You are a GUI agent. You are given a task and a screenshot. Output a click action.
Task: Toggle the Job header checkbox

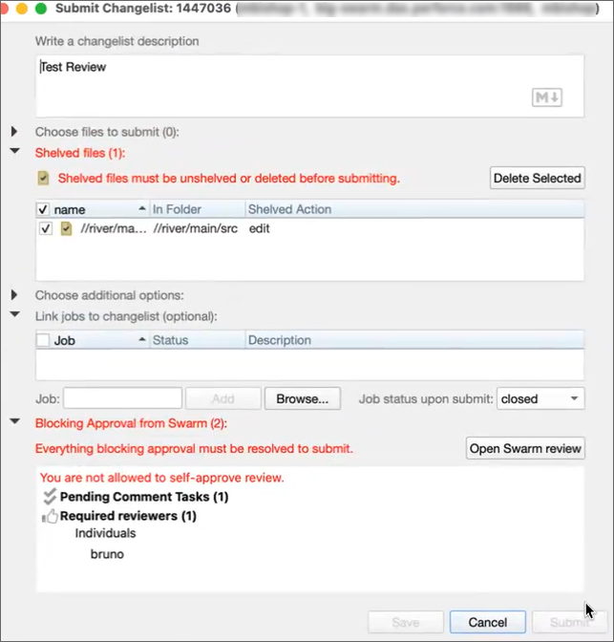tap(43, 340)
